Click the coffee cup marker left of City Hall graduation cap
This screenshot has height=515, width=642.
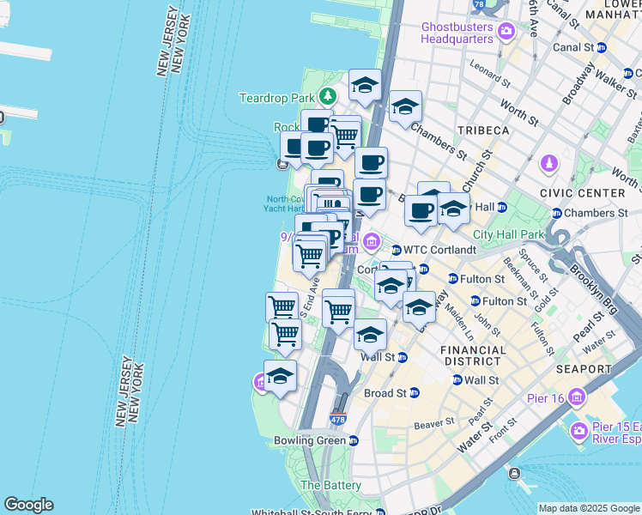click(x=421, y=212)
